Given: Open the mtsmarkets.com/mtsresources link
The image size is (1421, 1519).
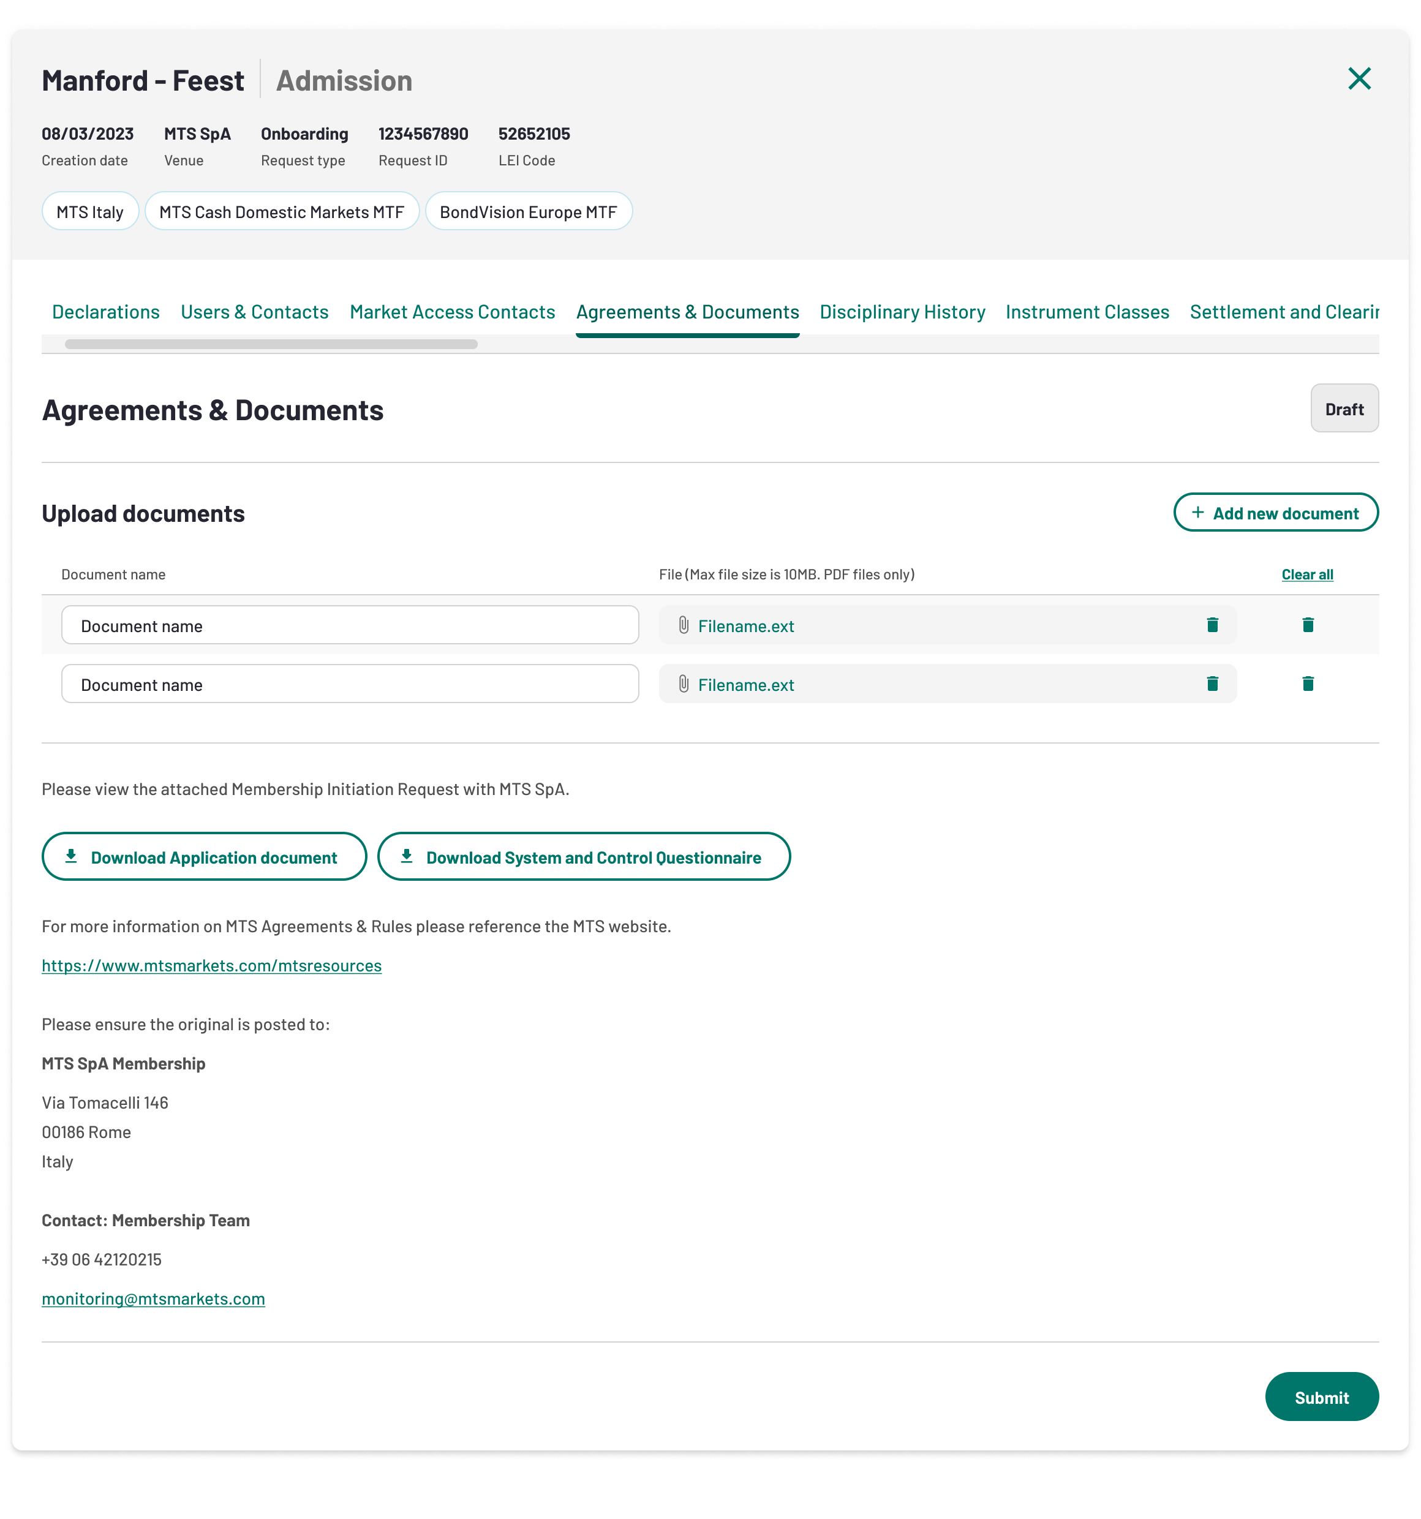Looking at the screenshot, I should pos(212,966).
